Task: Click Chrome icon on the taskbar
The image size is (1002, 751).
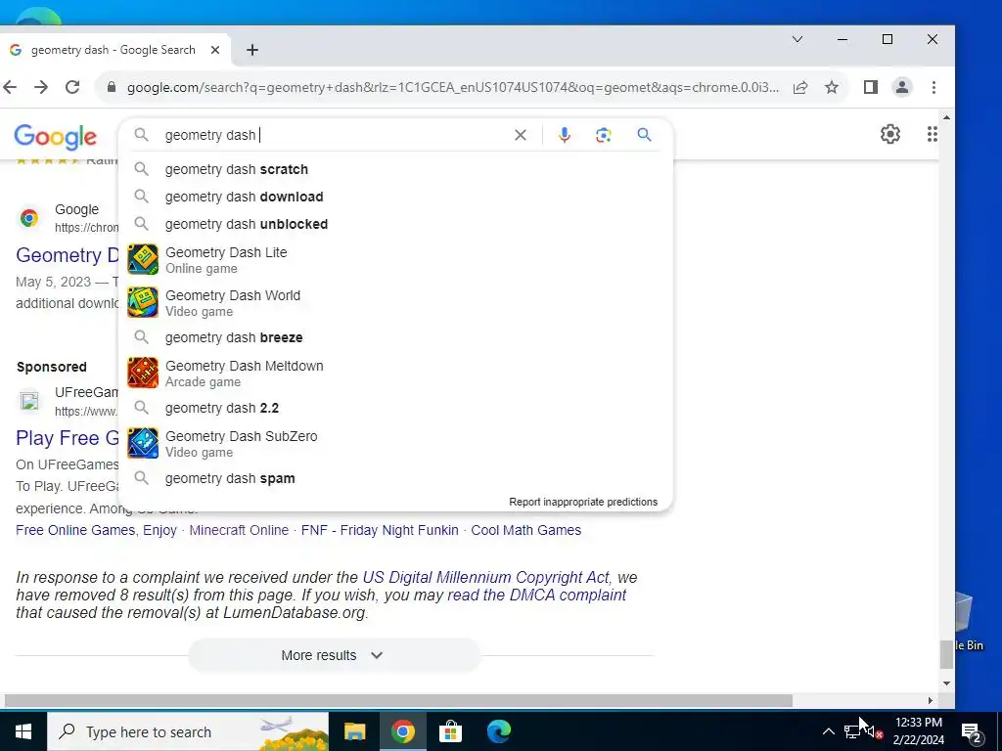Action: pos(402,731)
